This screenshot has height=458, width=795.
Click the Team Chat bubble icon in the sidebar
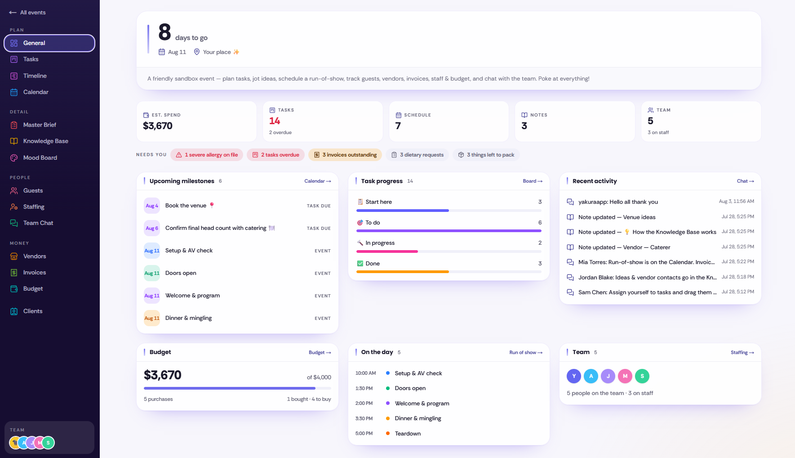click(14, 223)
